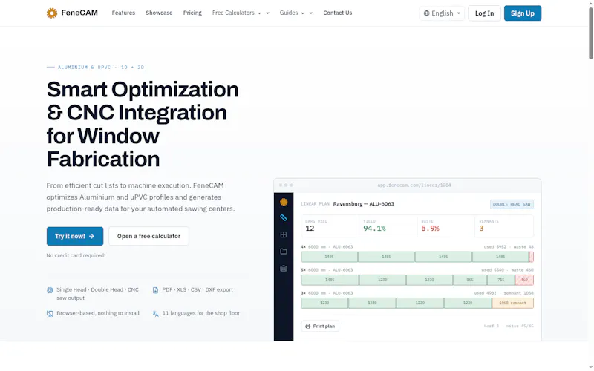This screenshot has height=371, width=594.
Task: Click the red 460 waste segment
Action: point(524,280)
